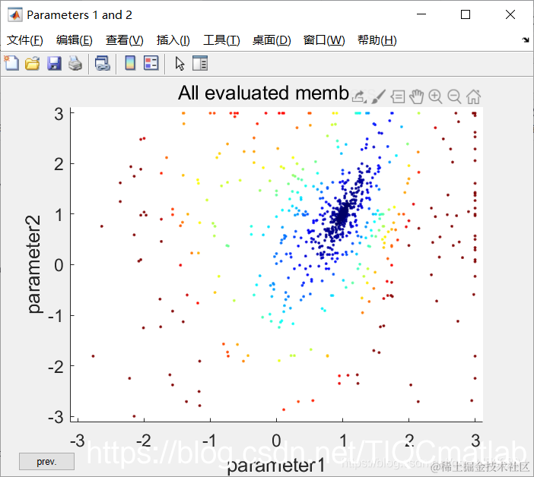Open the 文件(F) menu
This screenshot has width=534, height=477.
click(25, 40)
